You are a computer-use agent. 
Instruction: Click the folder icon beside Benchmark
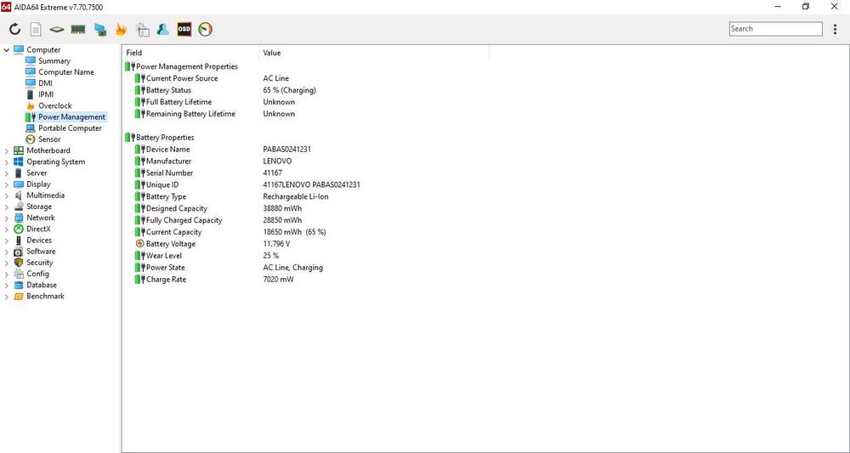[19, 296]
